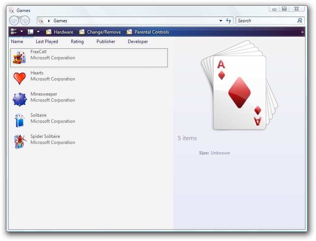Click the layout pane icon in toolbar
Image resolution: width=316 pixels, height=241 pixels.
tap(31, 32)
